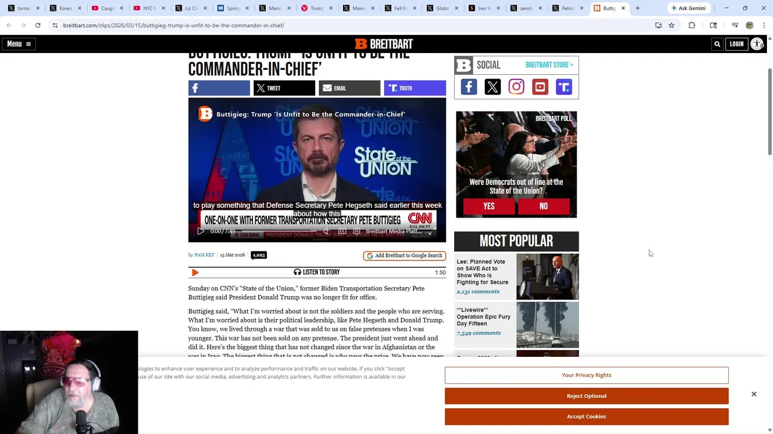Share article via Facebook button
The image size is (773, 434).
pos(219,88)
